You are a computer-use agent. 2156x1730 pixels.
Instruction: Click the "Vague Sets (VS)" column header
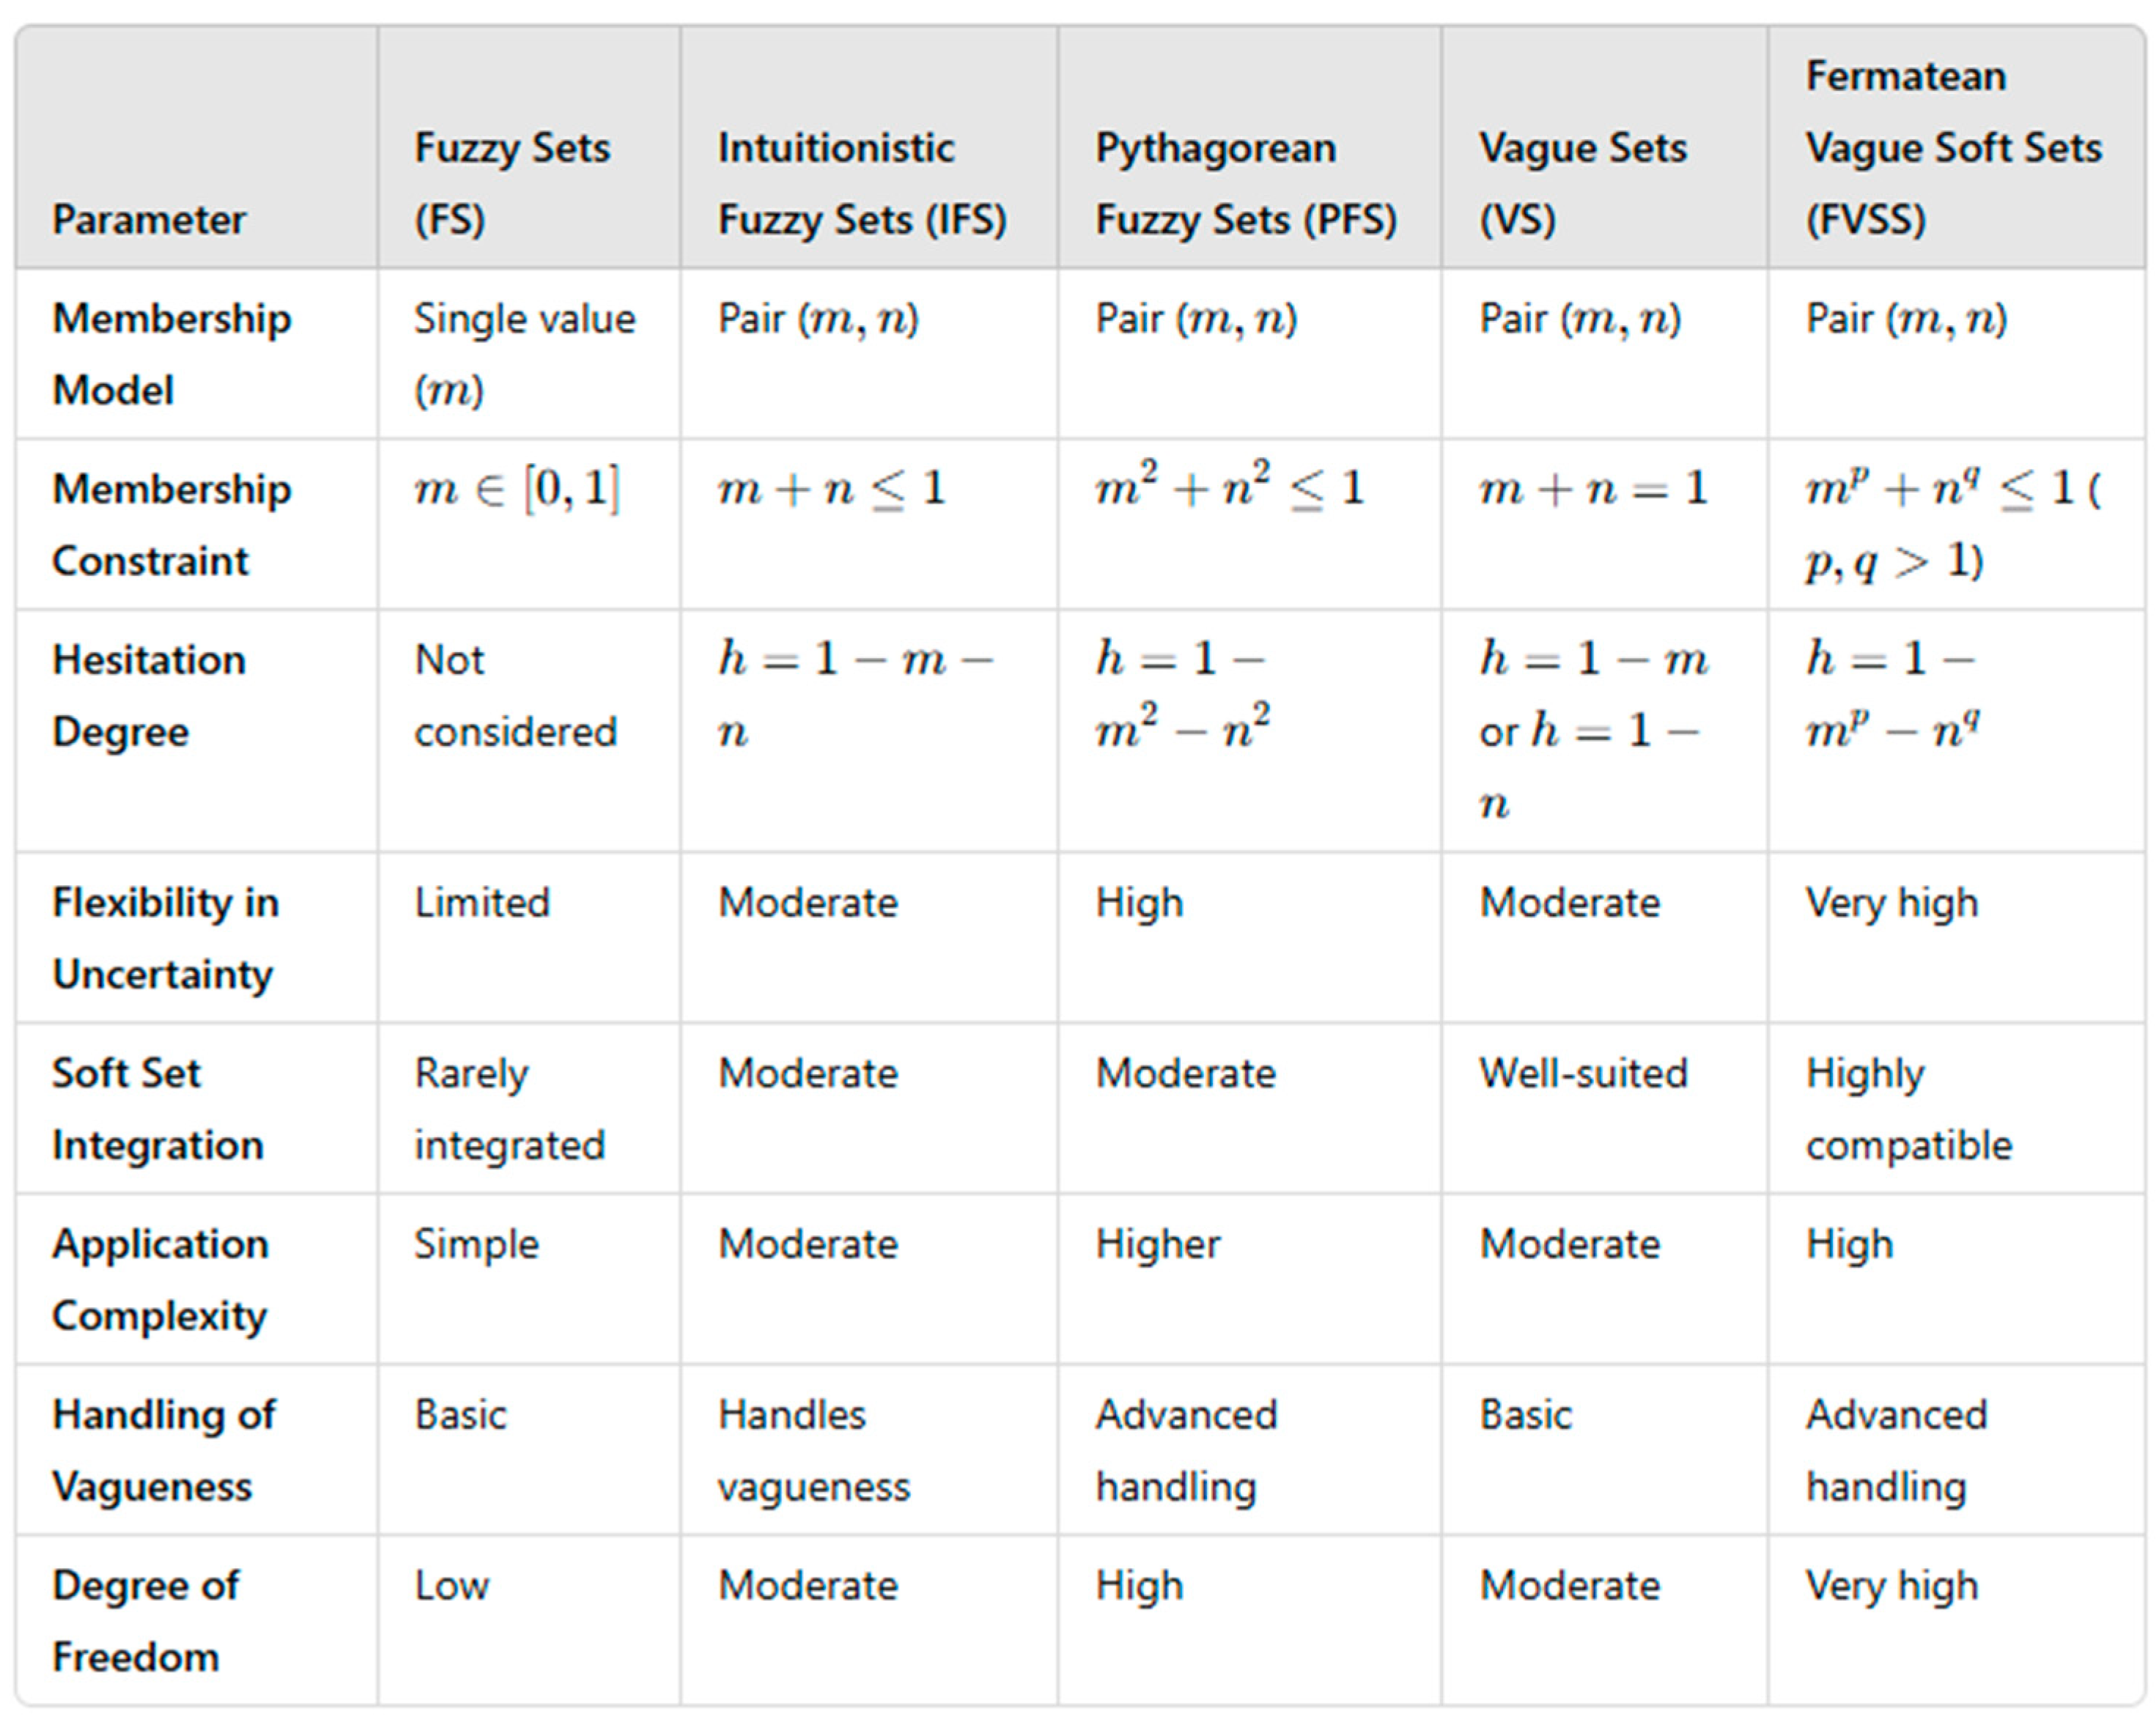(1582, 183)
